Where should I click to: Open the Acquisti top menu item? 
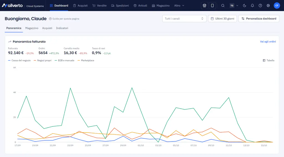point(80,6)
